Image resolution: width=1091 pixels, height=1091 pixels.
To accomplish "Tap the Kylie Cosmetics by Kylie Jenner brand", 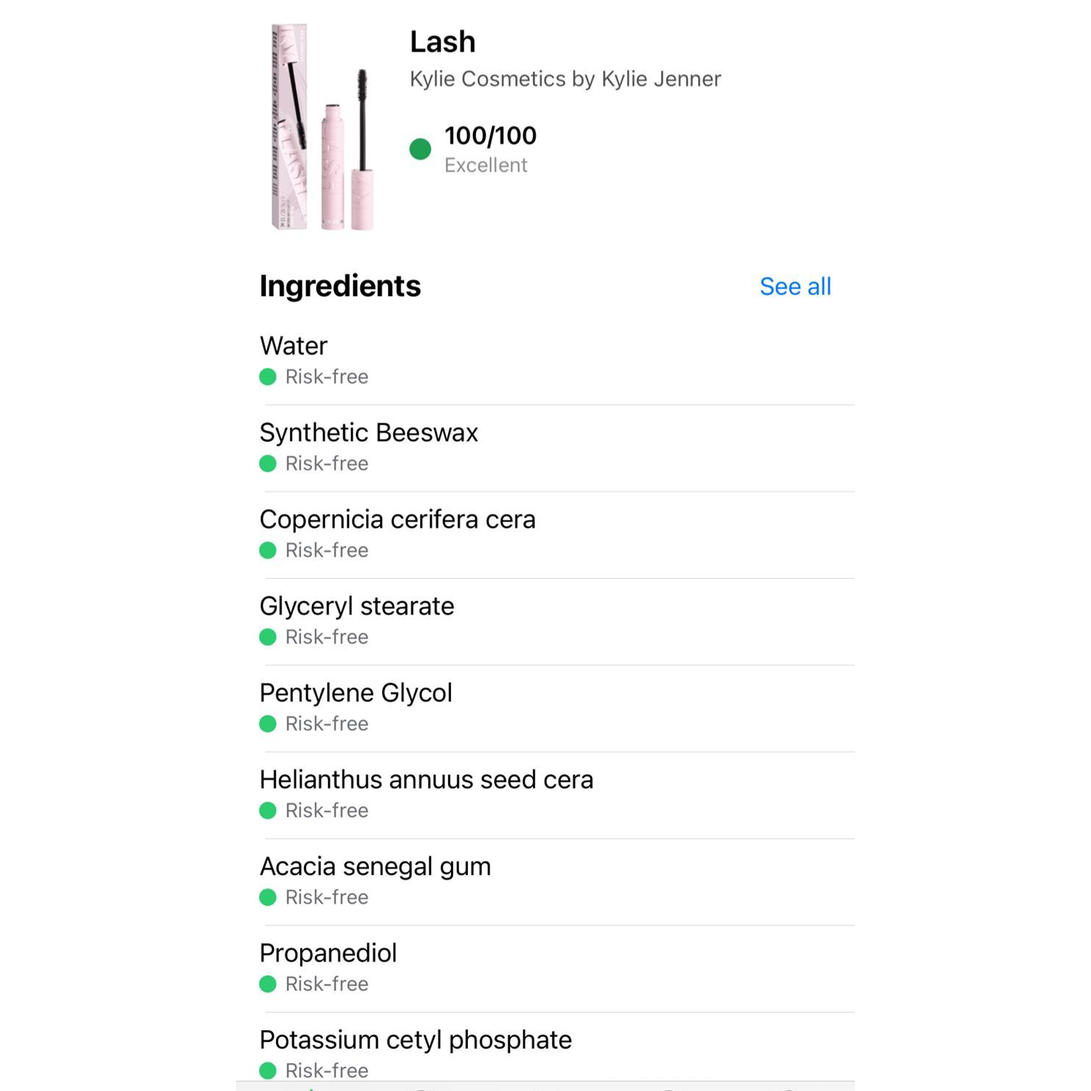I will (565, 79).
